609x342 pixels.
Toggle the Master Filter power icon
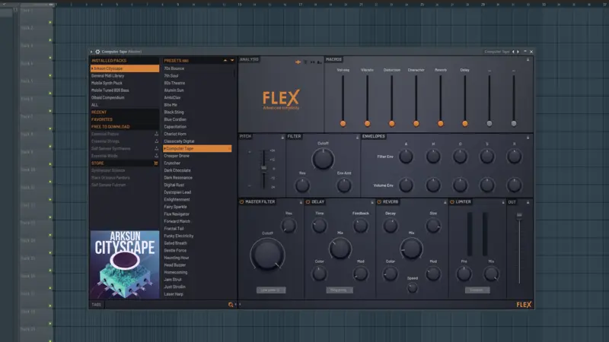pyautogui.click(x=241, y=202)
